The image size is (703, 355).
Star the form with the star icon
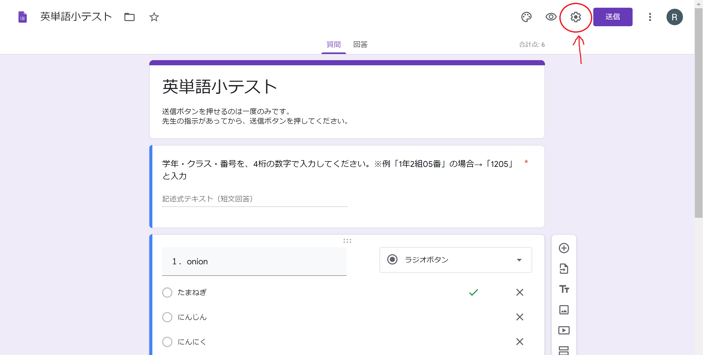(154, 17)
